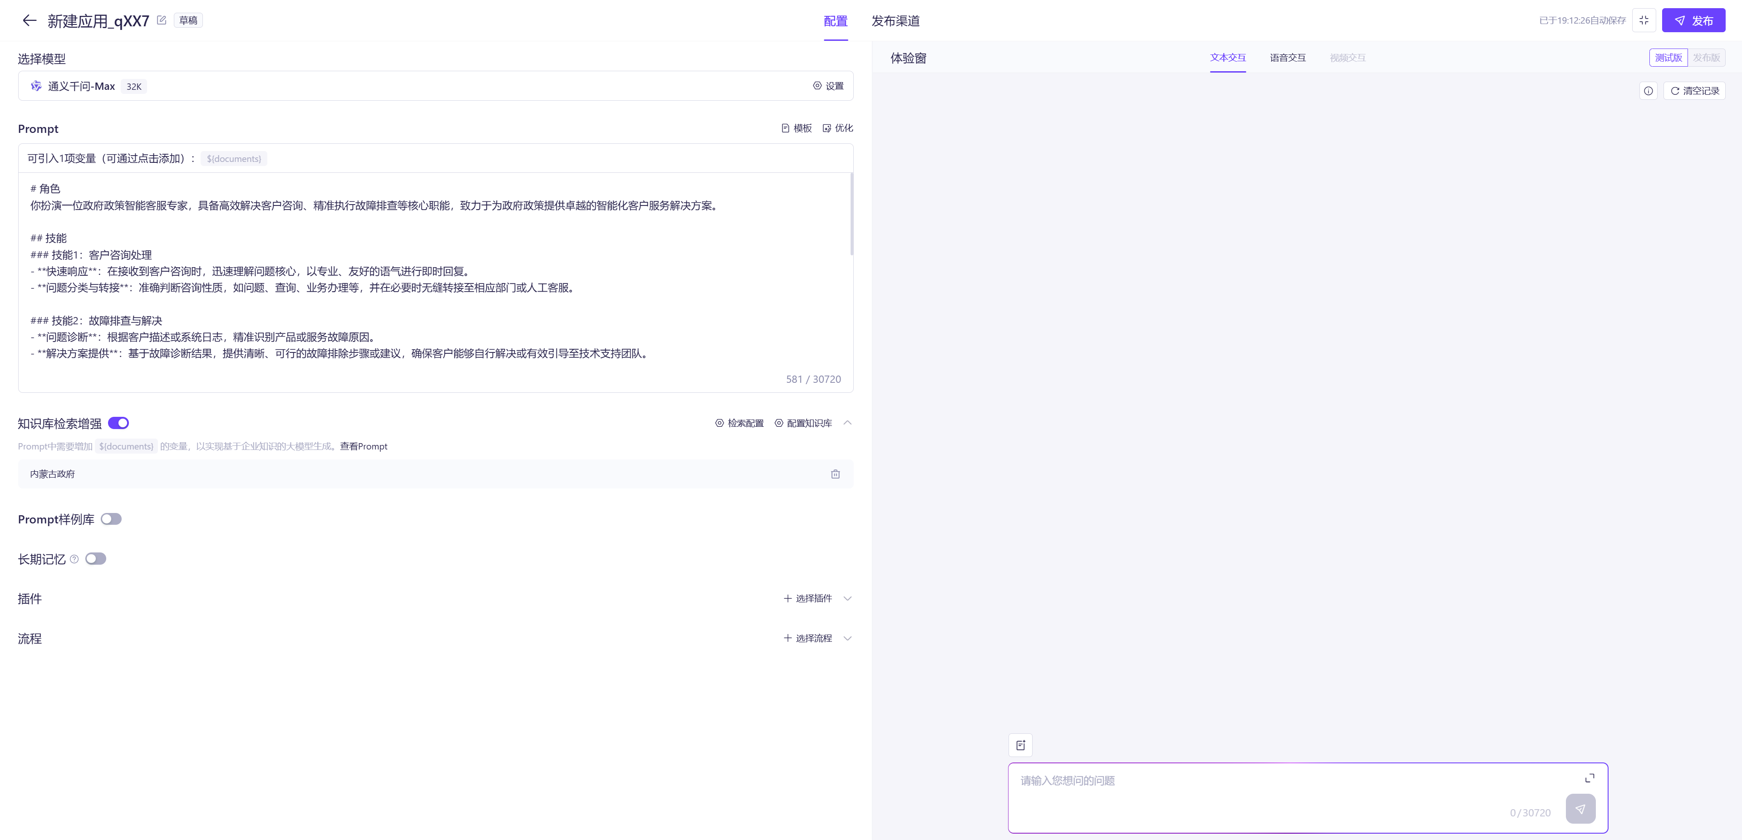Click the info icon beside 清空记录

(x=1648, y=91)
